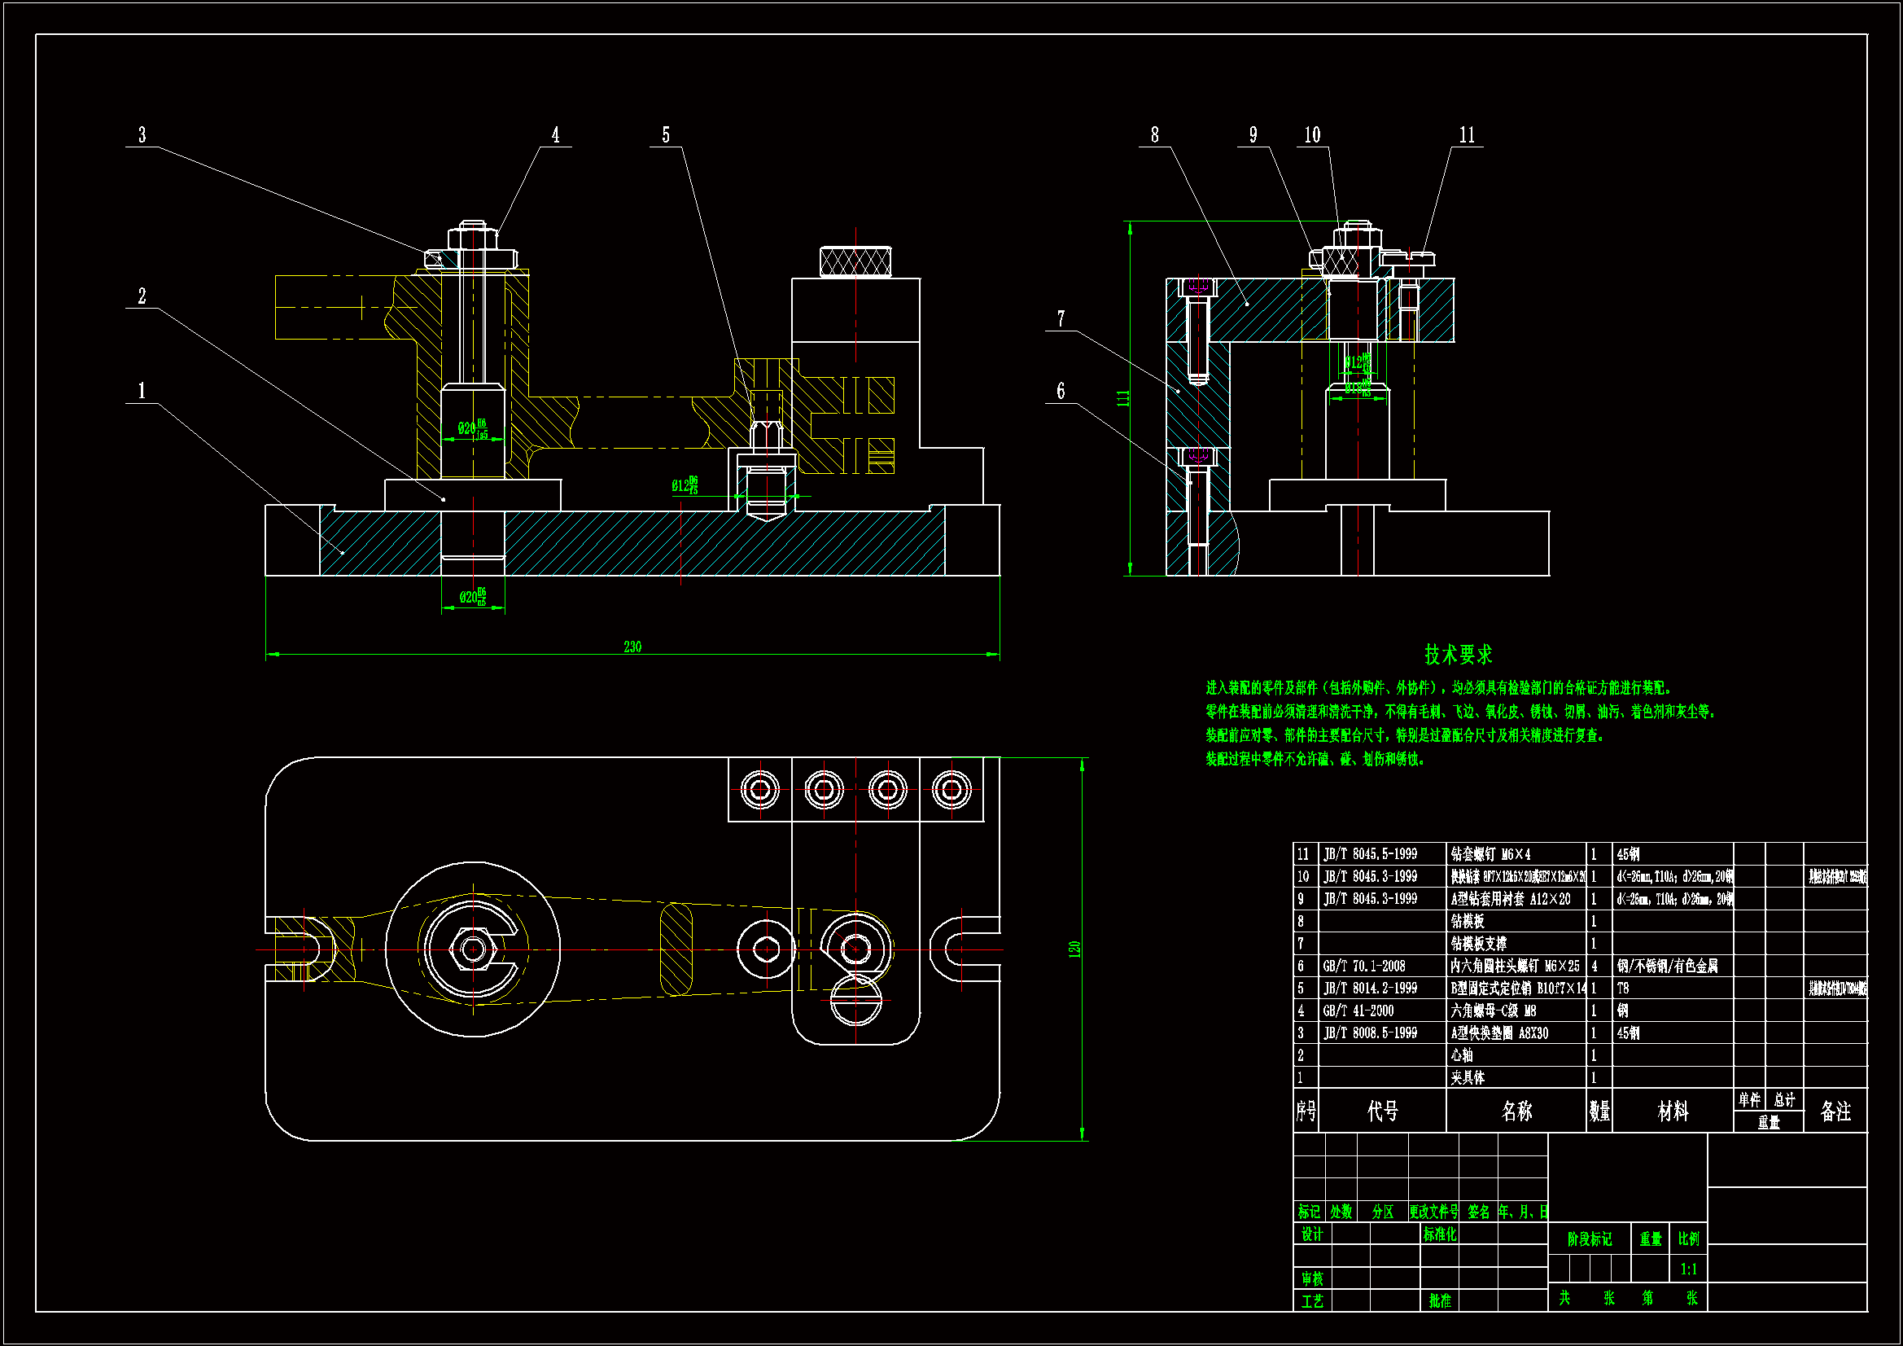Click the 技术要求 heading text
The image size is (1903, 1346).
[x=1458, y=655]
